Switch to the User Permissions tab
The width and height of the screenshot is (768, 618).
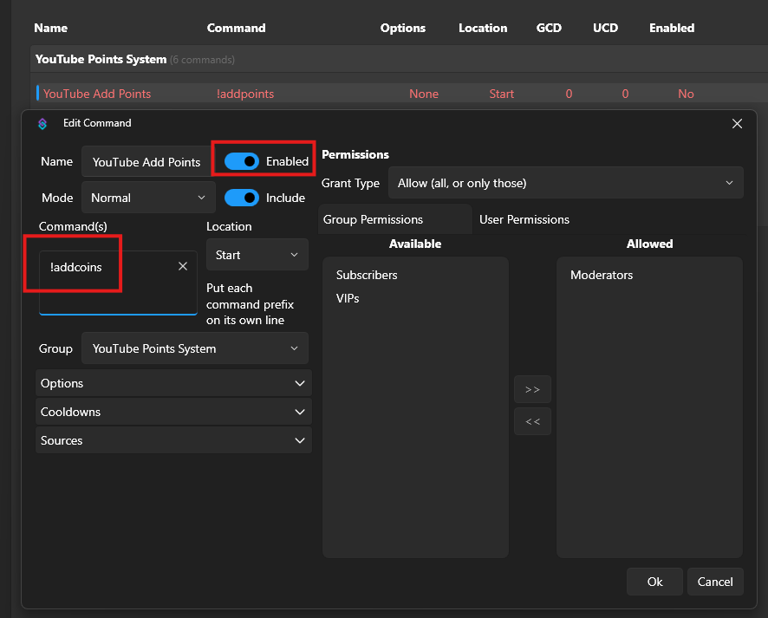tap(524, 219)
